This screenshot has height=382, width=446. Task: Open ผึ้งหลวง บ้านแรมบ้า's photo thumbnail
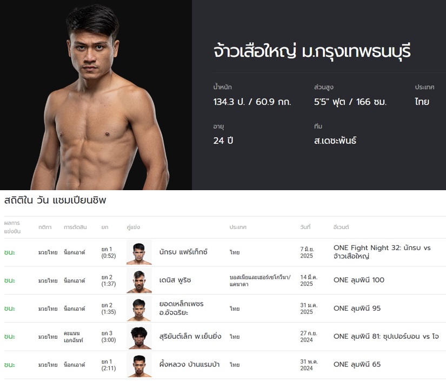click(x=139, y=365)
